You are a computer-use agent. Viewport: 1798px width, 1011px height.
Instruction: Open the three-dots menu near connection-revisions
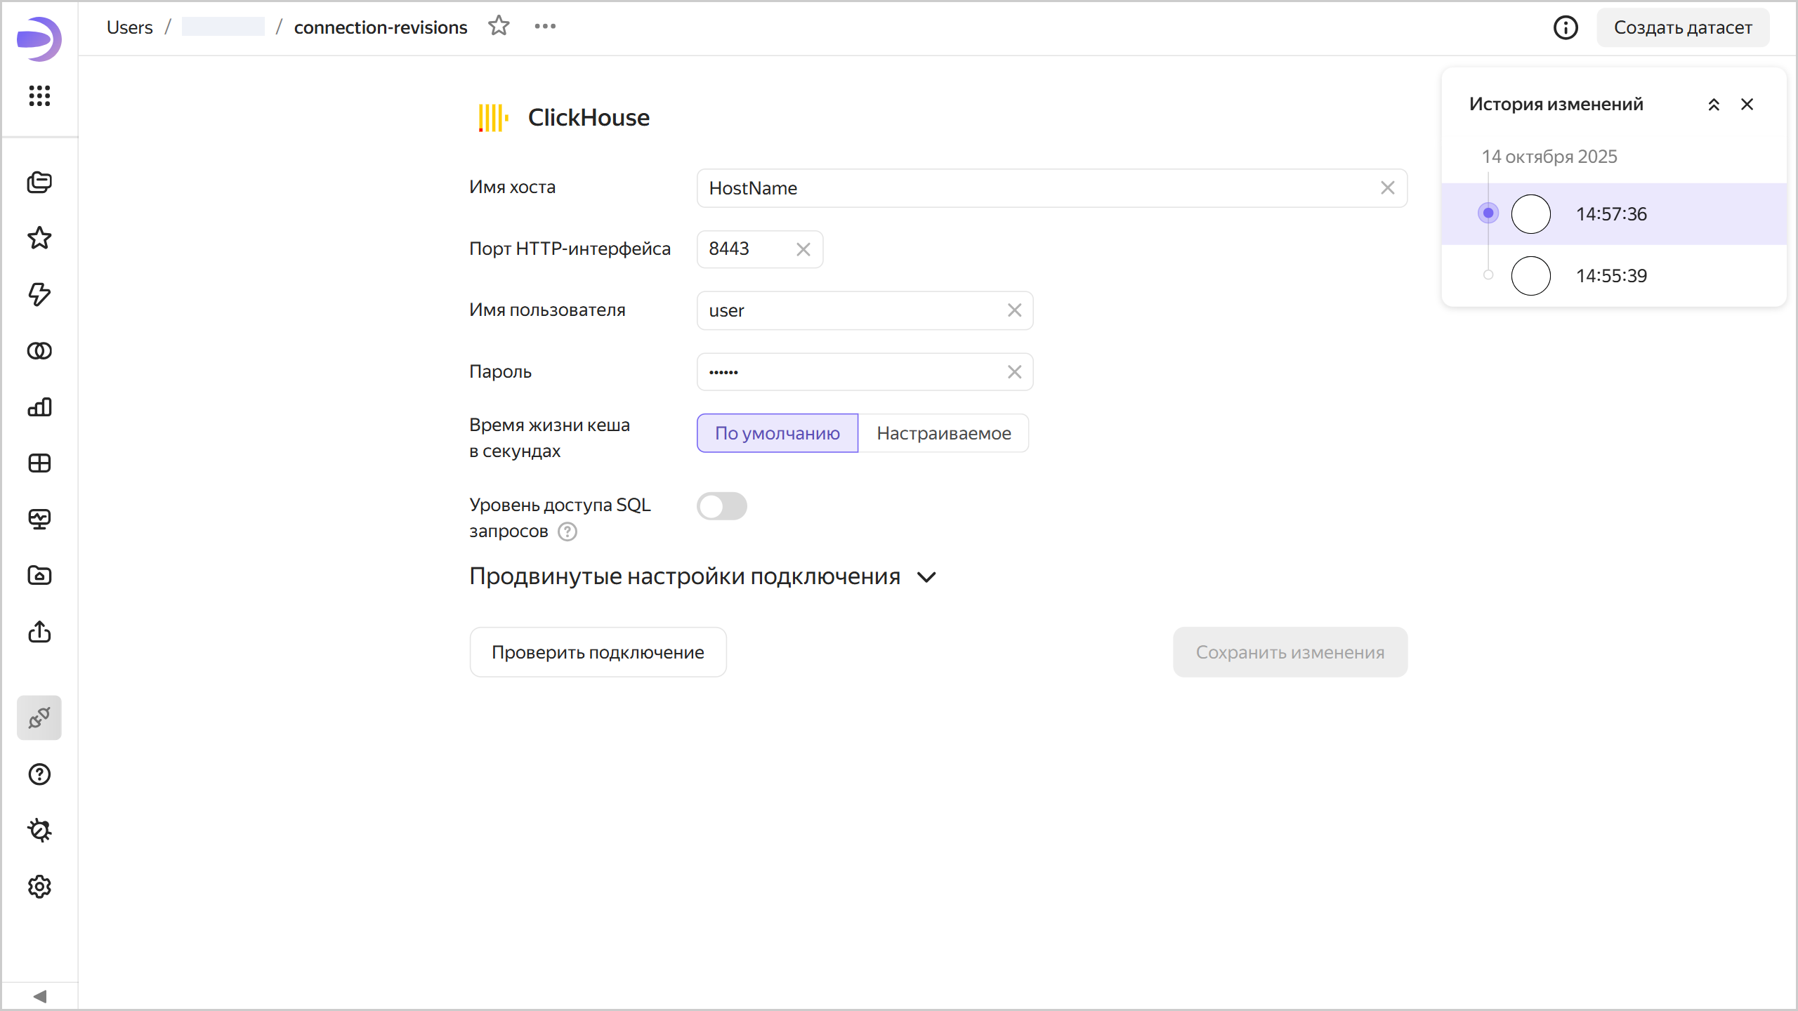(545, 26)
